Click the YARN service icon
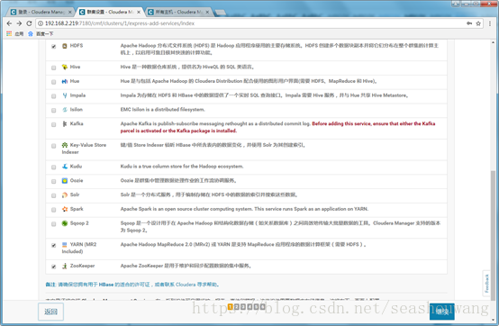The image size is (499, 326). tap(65, 245)
